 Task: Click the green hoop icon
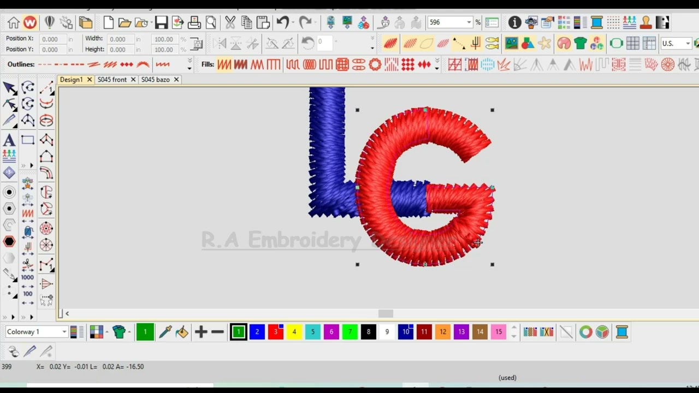pos(616,43)
